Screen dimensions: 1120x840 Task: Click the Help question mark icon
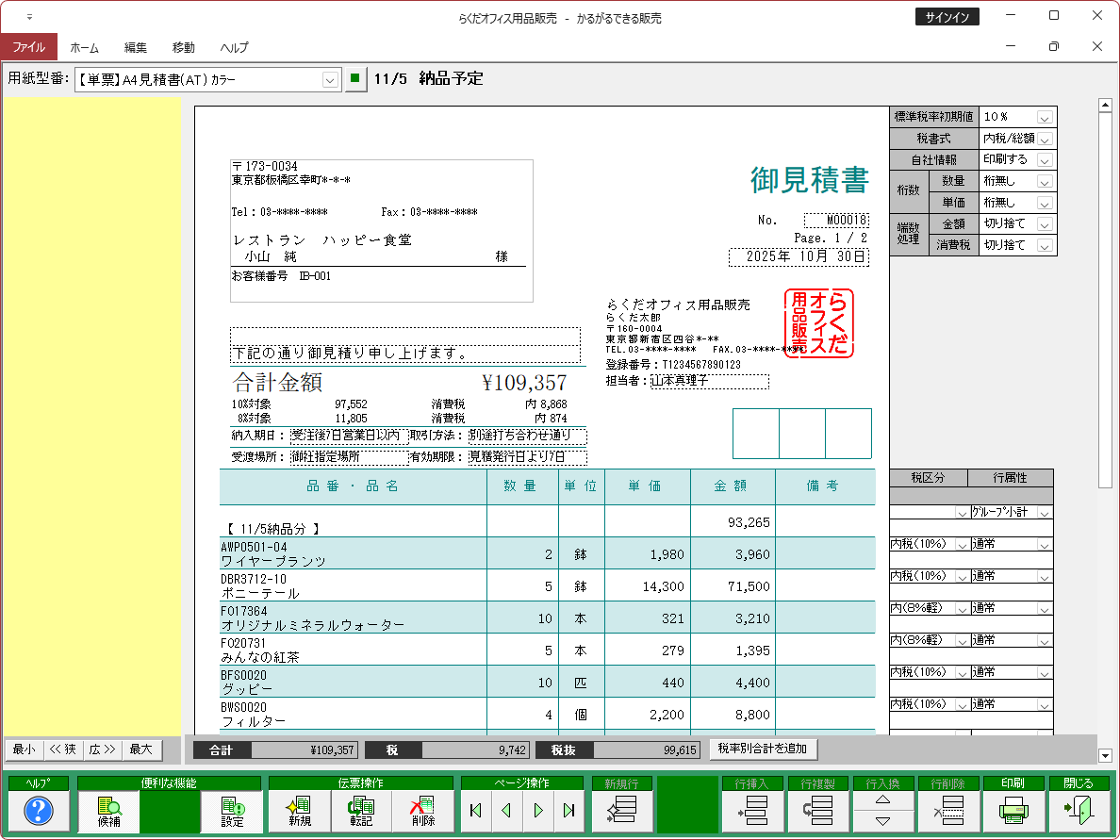click(x=38, y=810)
